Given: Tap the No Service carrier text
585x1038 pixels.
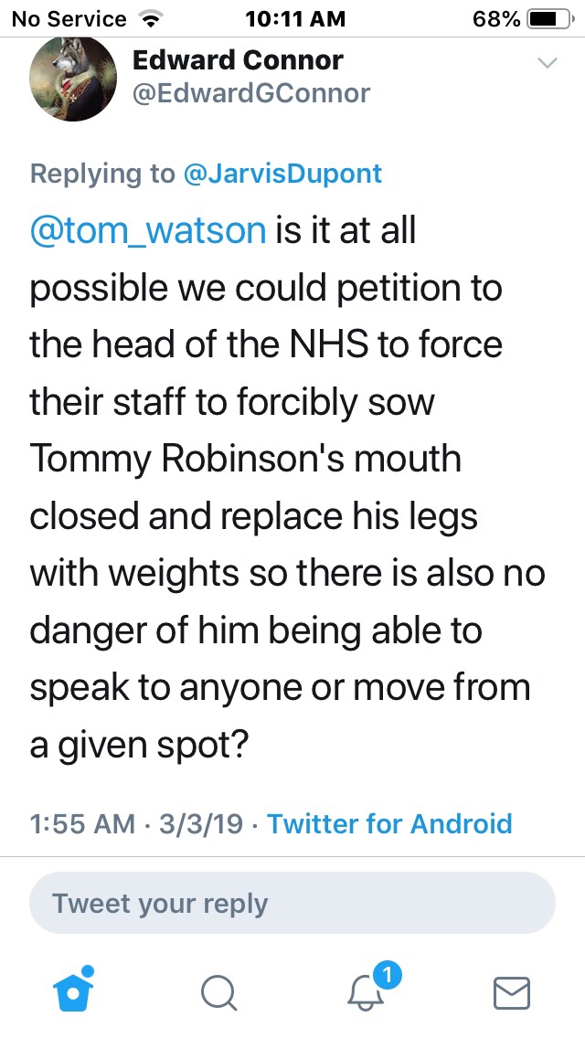Looking at the screenshot, I should tap(69, 18).
